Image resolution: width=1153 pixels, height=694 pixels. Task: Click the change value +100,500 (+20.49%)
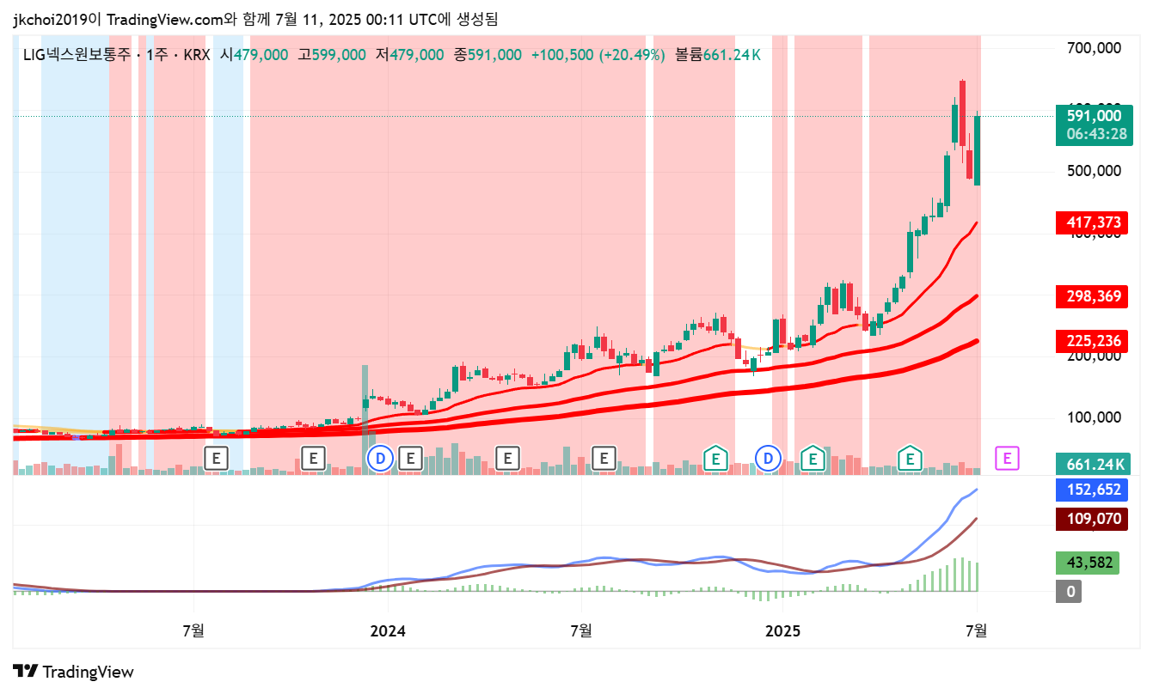point(598,55)
